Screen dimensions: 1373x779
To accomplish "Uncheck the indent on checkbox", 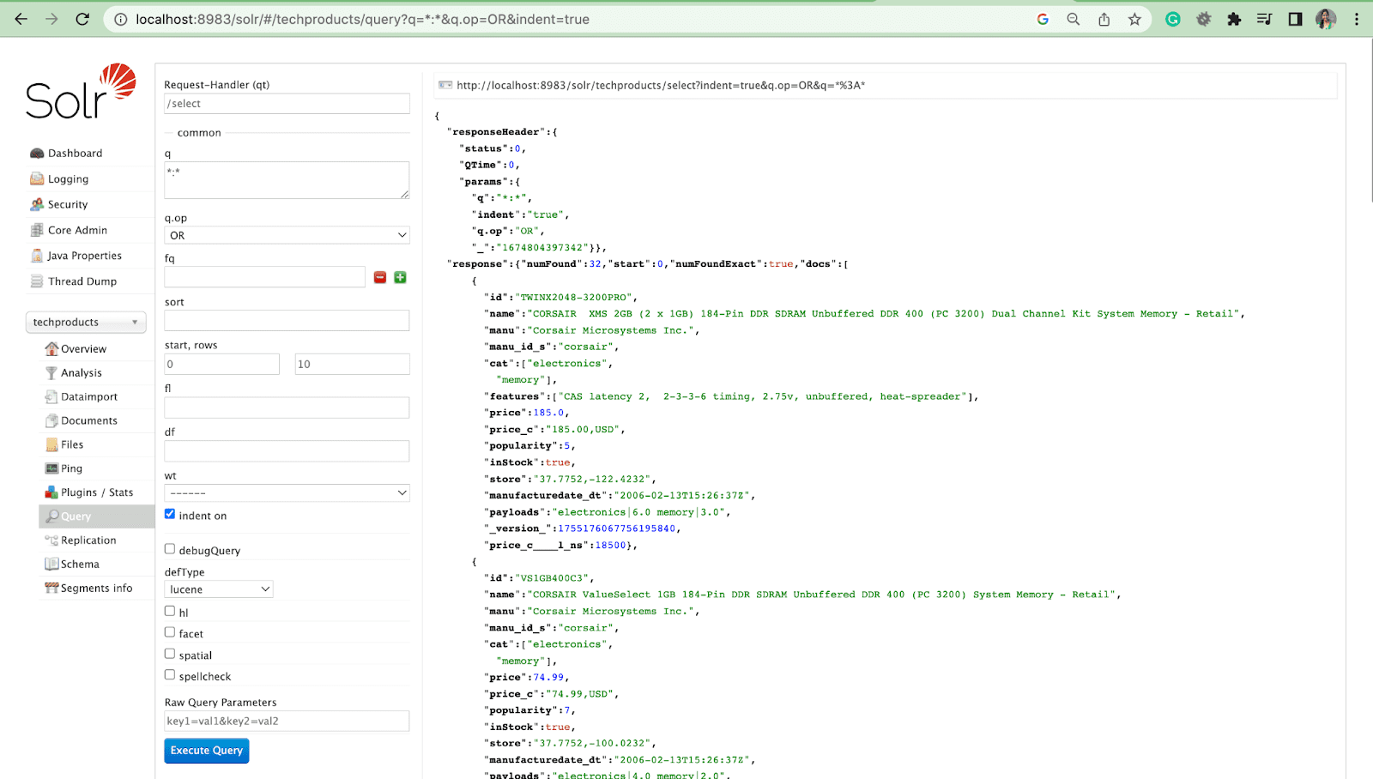I will pyautogui.click(x=170, y=514).
